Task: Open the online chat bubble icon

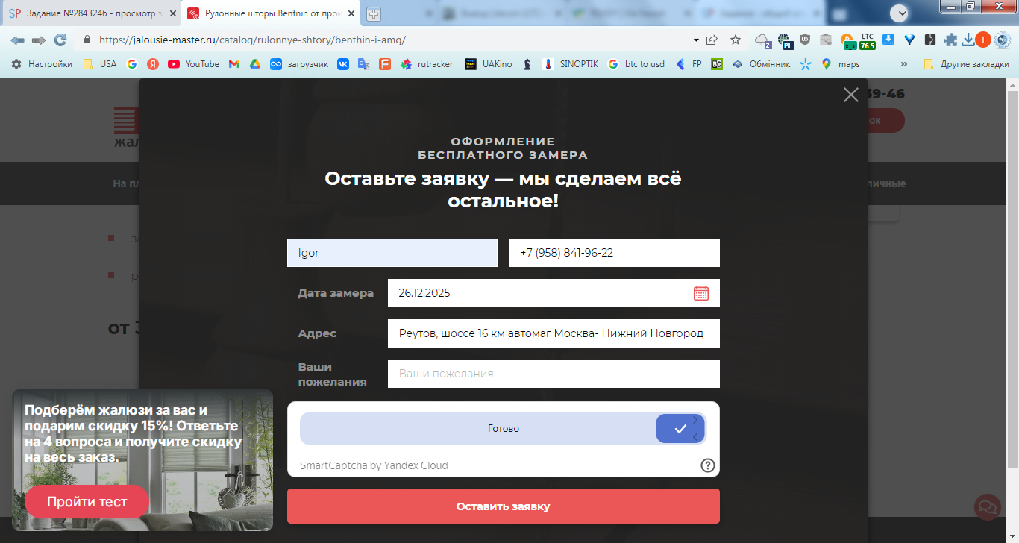Action: 988,507
